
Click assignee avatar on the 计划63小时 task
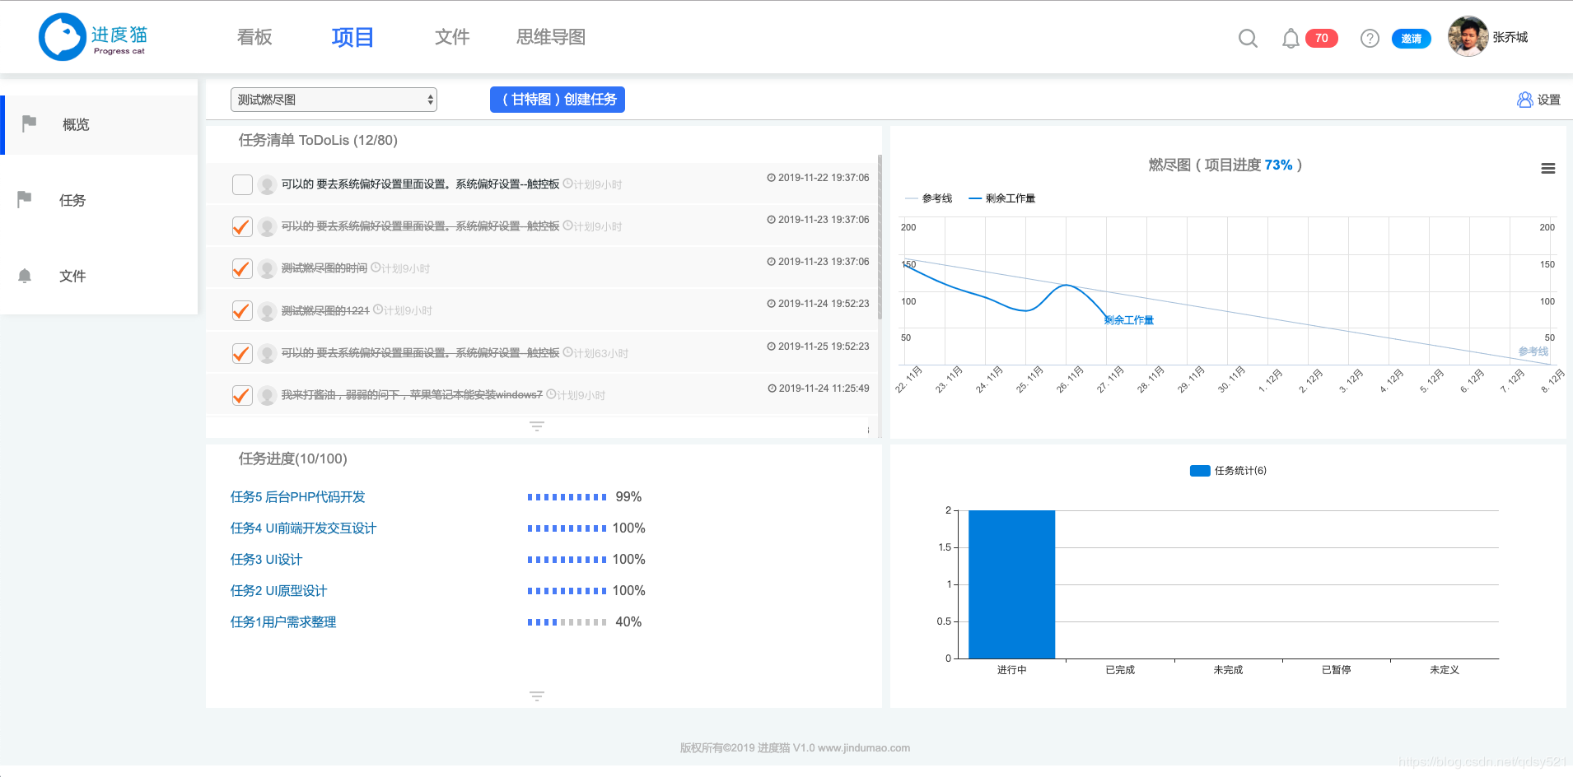point(267,353)
